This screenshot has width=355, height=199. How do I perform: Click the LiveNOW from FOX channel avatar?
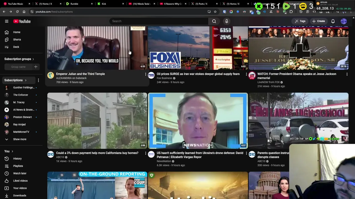(252, 75)
